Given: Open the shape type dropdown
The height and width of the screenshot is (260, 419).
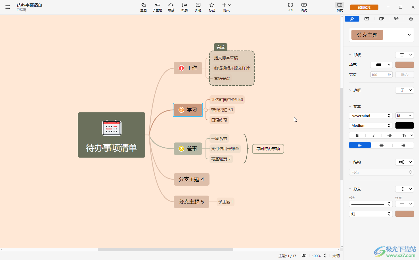Looking at the screenshot, I should click(x=405, y=55).
